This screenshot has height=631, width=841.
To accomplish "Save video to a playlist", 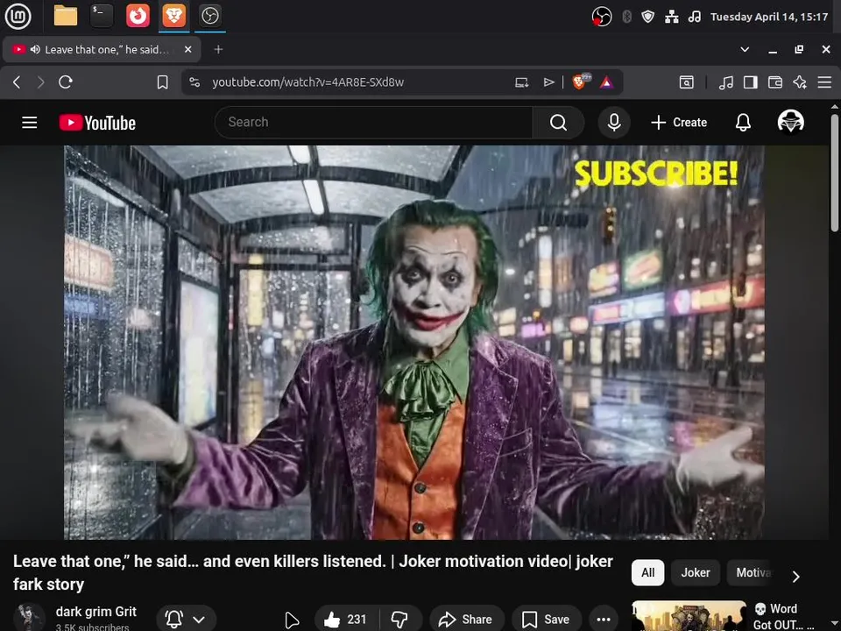I will coord(547,620).
